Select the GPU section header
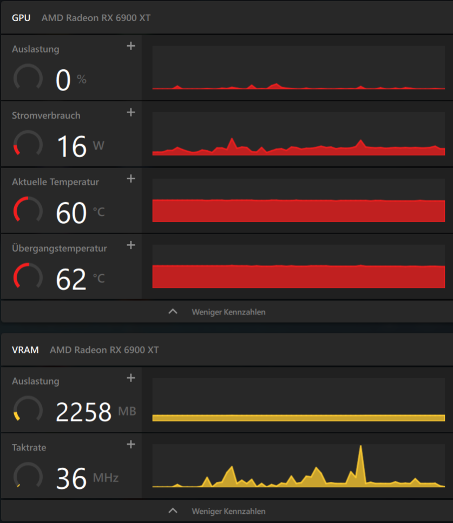The height and width of the screenshot is (523, 453). (x=21, y=17)
